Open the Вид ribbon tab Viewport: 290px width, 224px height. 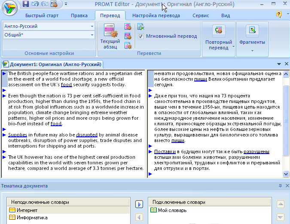[x=226, y=15]
